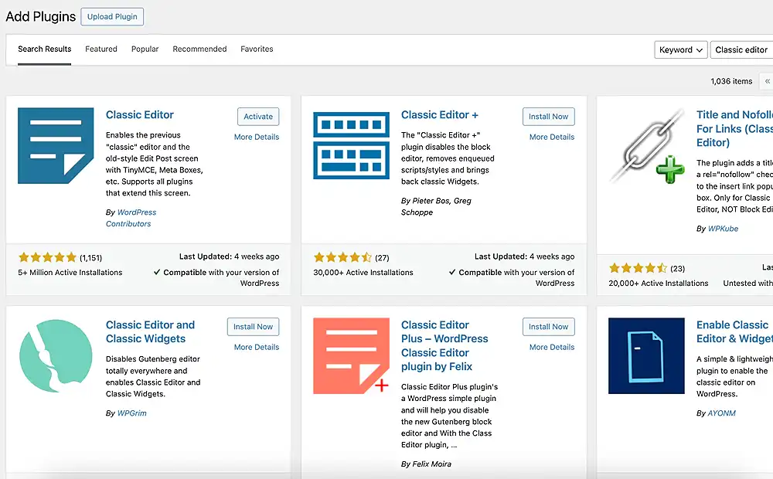This screenshot has height=479, width=773.
Task: Click the 'By Felix Moira' author text
Action: point(426,464)
